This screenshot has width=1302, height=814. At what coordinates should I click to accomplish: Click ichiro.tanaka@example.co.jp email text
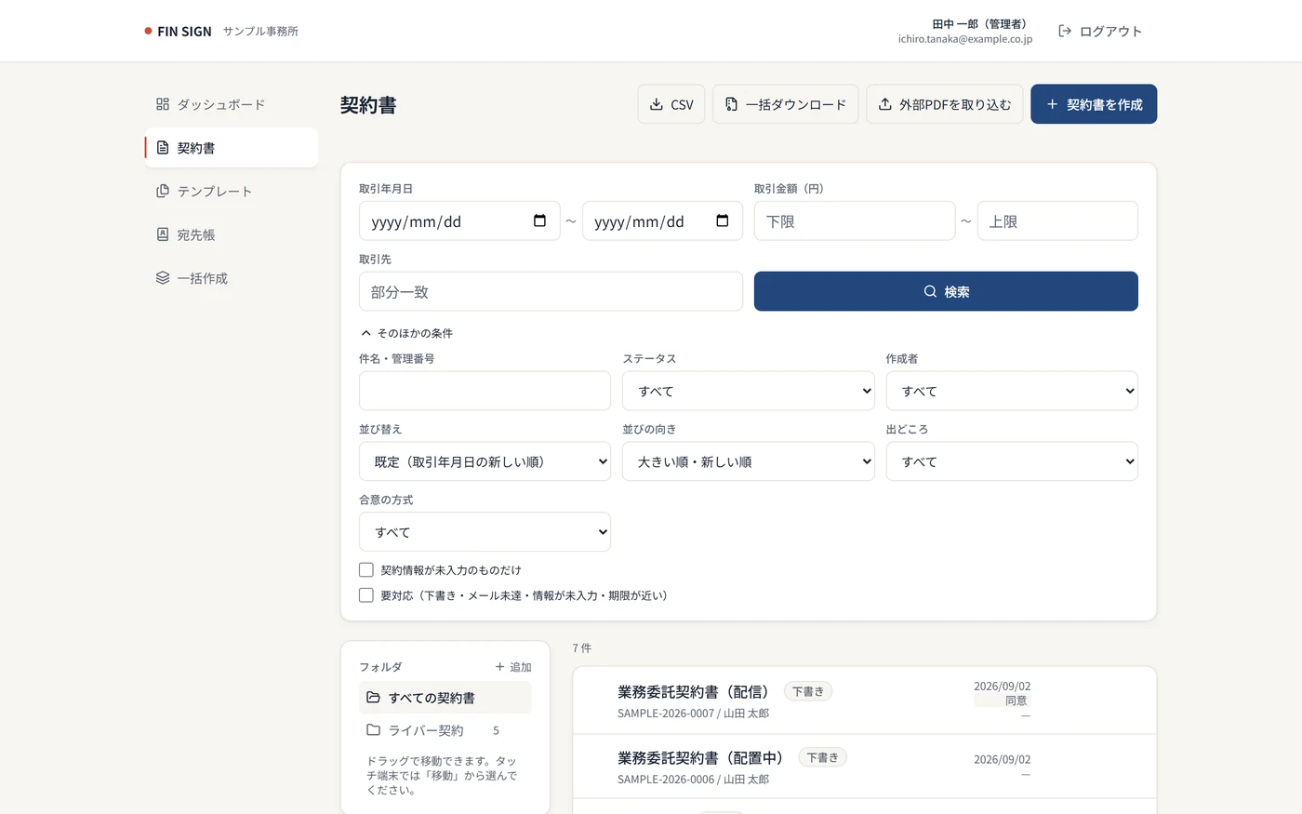965,39
